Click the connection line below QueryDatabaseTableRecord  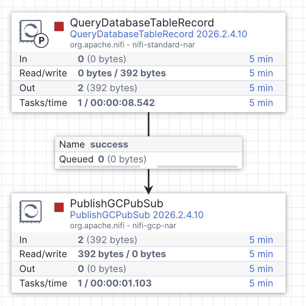pyautogui.click(x=149, y=124)
